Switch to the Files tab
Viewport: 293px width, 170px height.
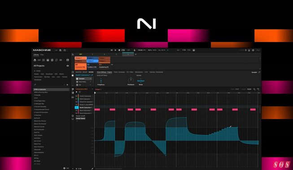[42, 55]
